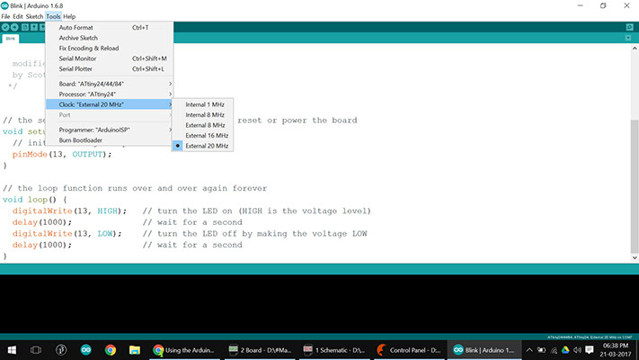Open File Explorer from taskbar
This screenshot has height=360, width=639.
point(135,350)
